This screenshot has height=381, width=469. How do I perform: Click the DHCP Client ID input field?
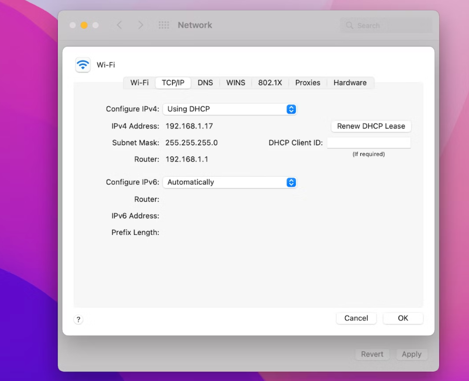(369, 142)
